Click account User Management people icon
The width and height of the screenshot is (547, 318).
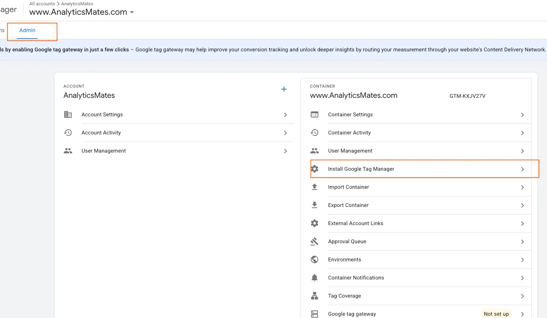pos(68,151)
